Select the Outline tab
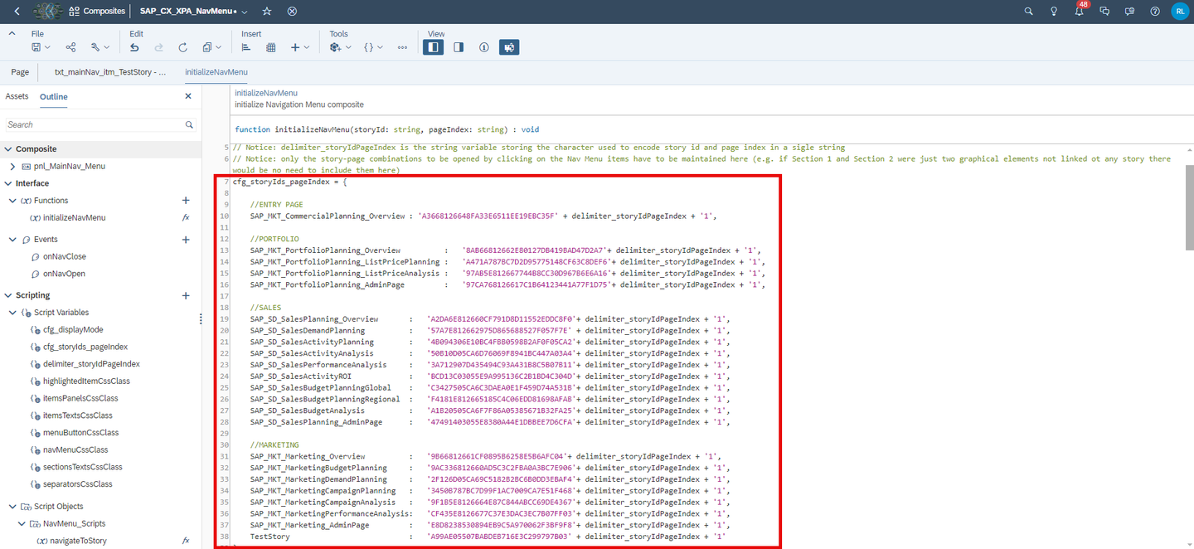 [54, 97]
